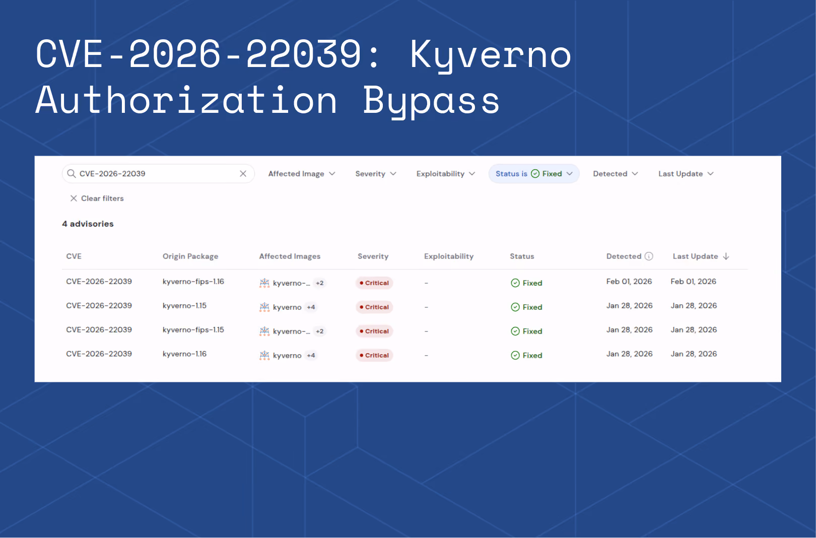Screen dimensions: 816x538
Task: Click Critical badge in kyverno-fips-1.15 row
Action: coord(374,331)
